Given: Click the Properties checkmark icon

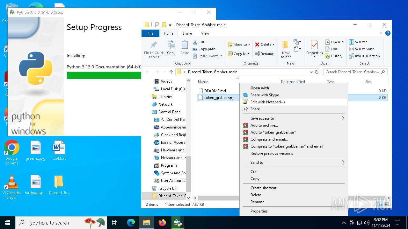Looking at the screenshot, I should 314,45.
